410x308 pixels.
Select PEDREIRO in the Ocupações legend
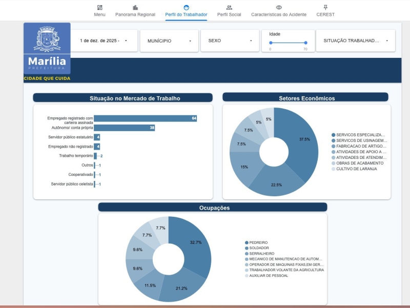(258, 242)
